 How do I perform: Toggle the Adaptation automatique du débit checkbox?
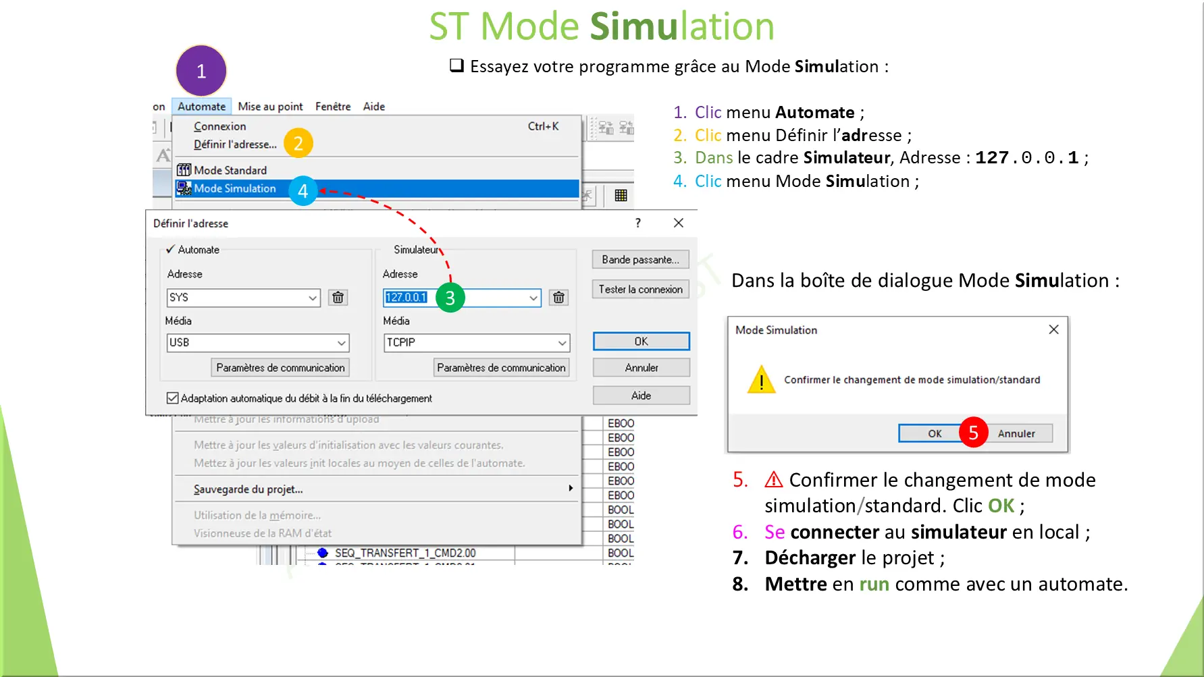[x=173, y=398]
